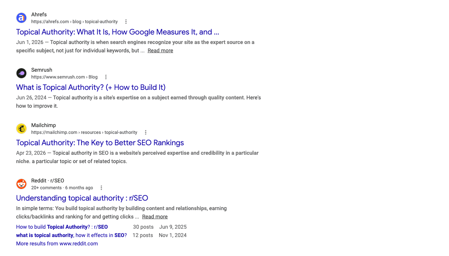Viewport: 449px width, 256px height.
Task: Click the 'Jun 26, 2024' date text
Action: click(x=31, y=97)
